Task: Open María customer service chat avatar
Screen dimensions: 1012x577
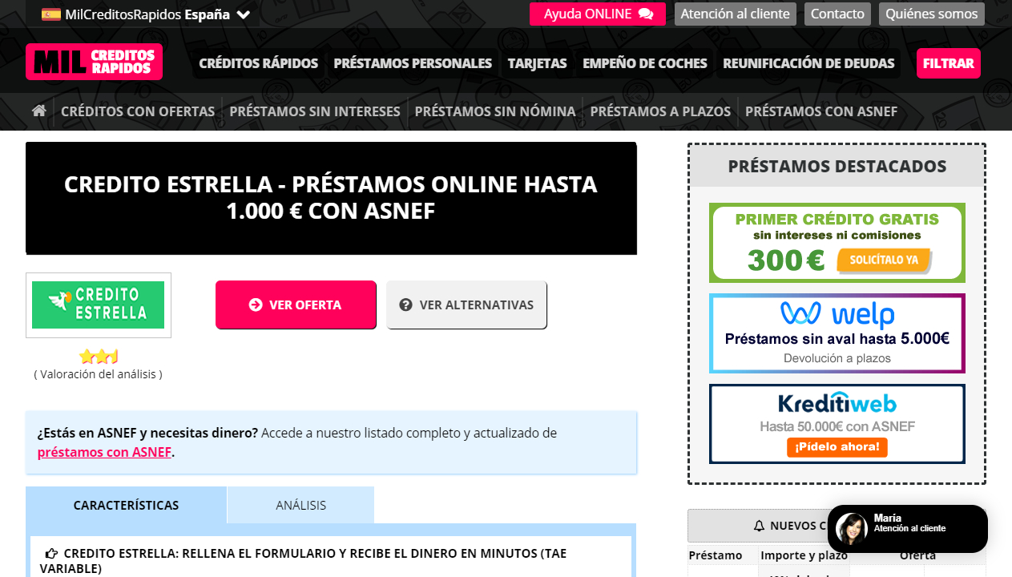Action: point(851,529)
